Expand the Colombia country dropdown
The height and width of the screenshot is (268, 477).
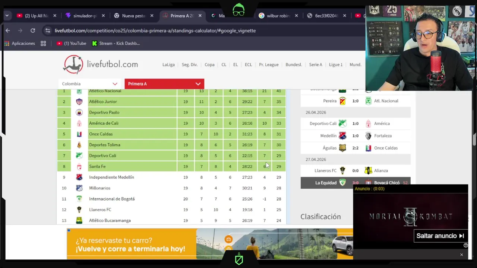[89, 84]
